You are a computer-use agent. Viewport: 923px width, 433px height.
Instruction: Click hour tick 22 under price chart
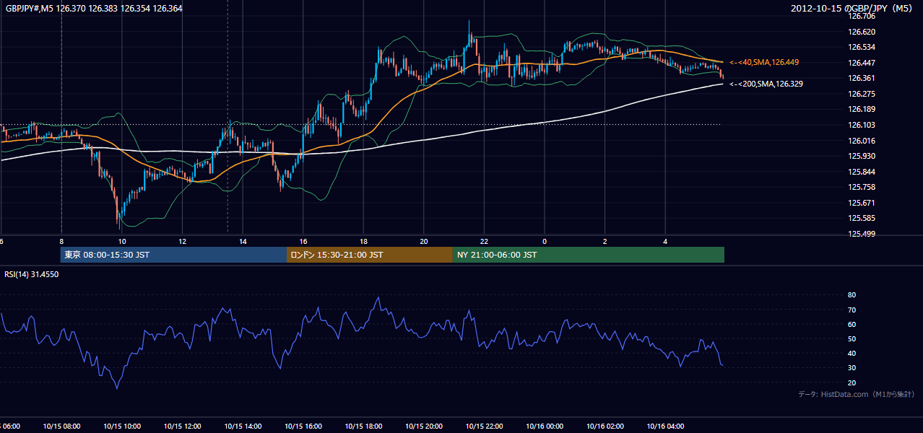click(484, 242)
